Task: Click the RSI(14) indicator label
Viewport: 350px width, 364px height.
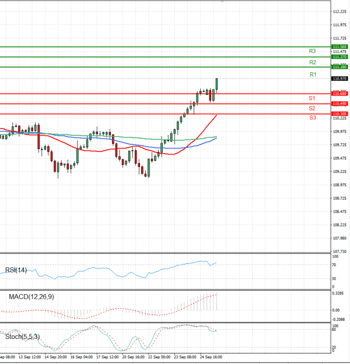Action: pos(16,270)
